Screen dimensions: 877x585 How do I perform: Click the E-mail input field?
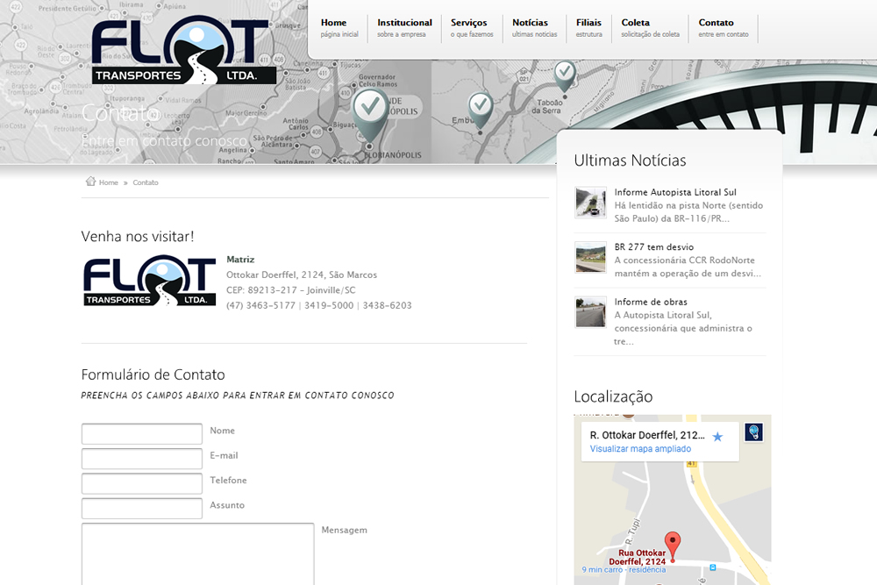(142, 459)
